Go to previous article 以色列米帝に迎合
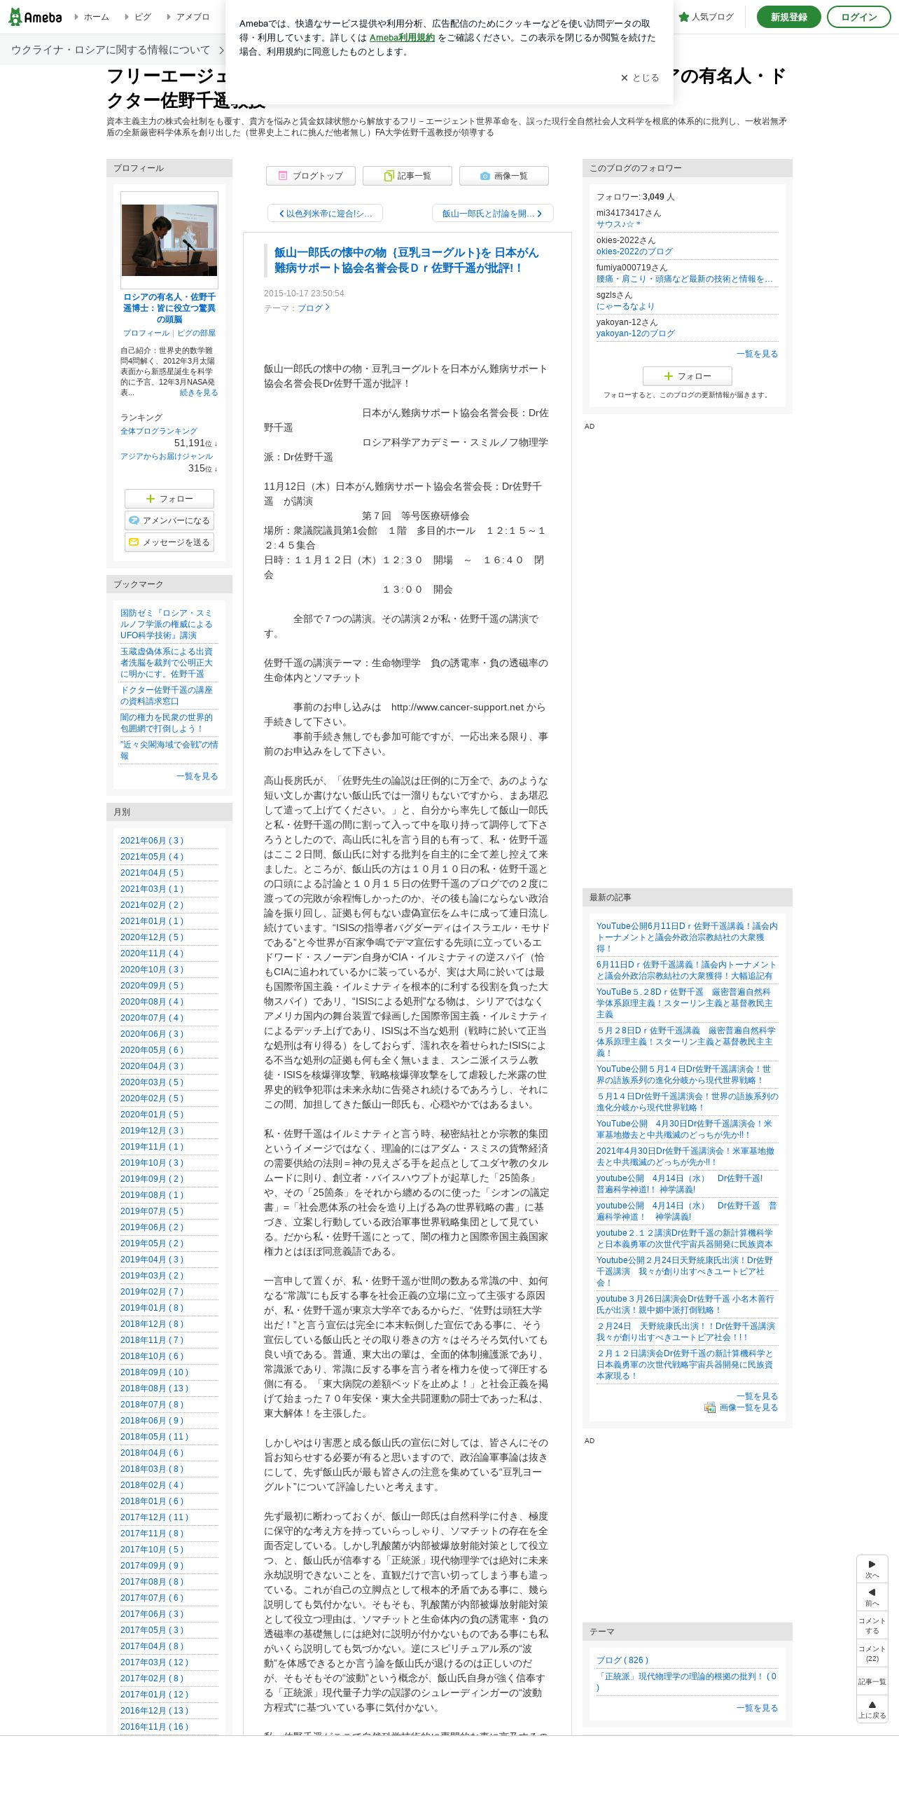 click(x=325, y=214)
